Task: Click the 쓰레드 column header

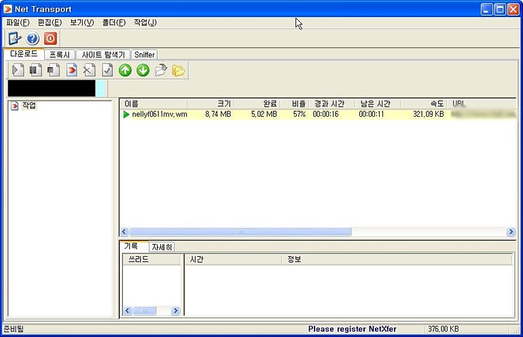Action: tap(151, 260)
